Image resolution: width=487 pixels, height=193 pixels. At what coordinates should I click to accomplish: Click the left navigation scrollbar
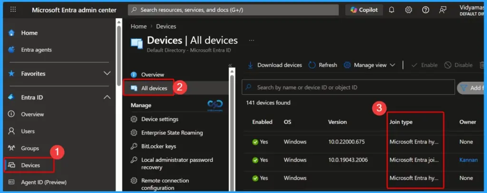point(118,56)
